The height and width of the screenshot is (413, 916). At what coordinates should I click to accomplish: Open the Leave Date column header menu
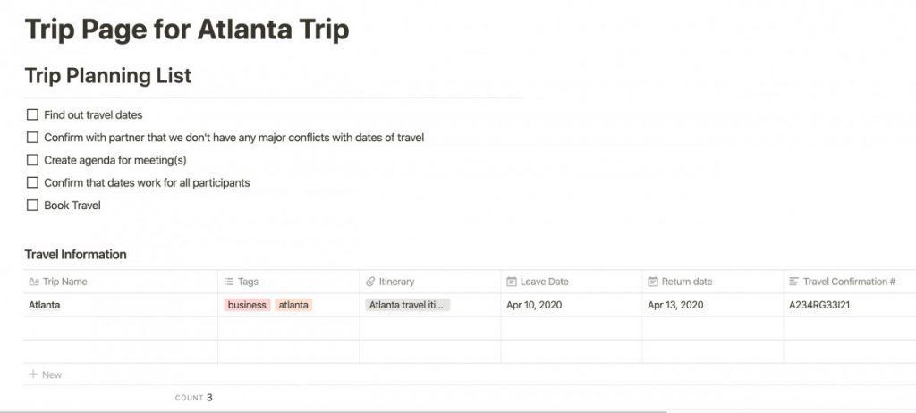pos(572,282)
